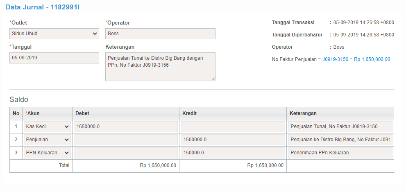Click Keterangan field 'Penerimaan PPn Keluaran'
The width and height of the screenshot is (406, 192).
(340, 153)
